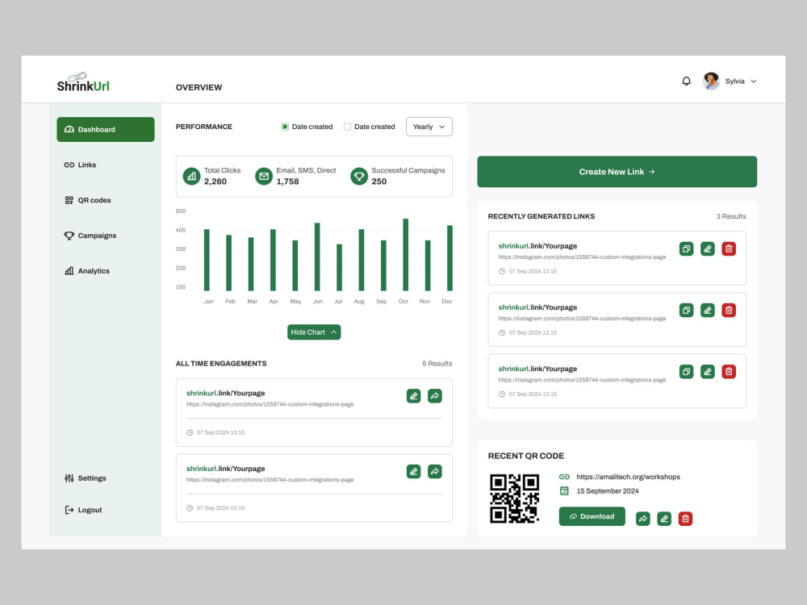This screenshot has height=605, width=807.
Task: Open the Yearly period dropdown
Action: pos(429,127)
